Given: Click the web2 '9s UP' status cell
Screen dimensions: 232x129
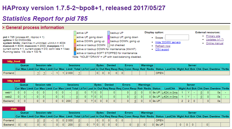Looking at the screenshot, I should click(156, 97).
